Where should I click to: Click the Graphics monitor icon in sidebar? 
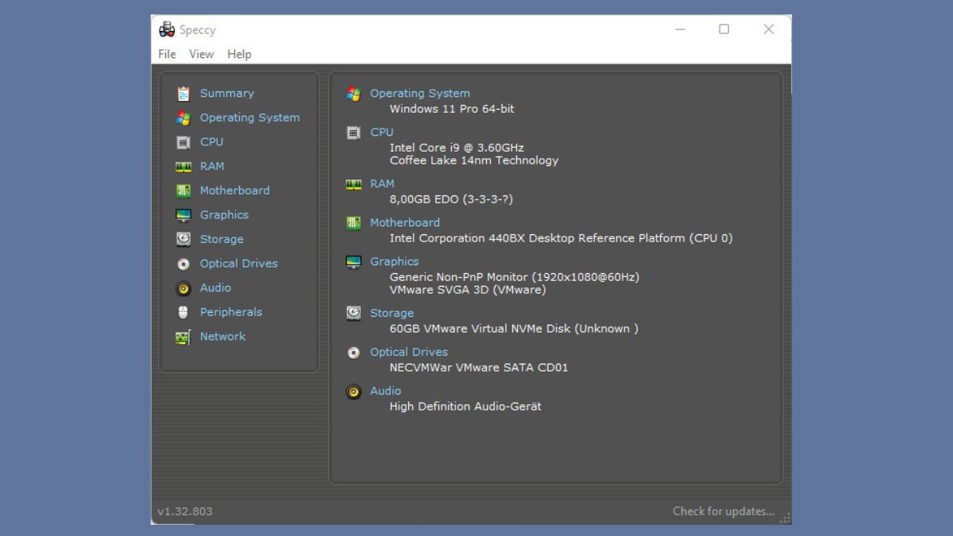pos(183,215)
